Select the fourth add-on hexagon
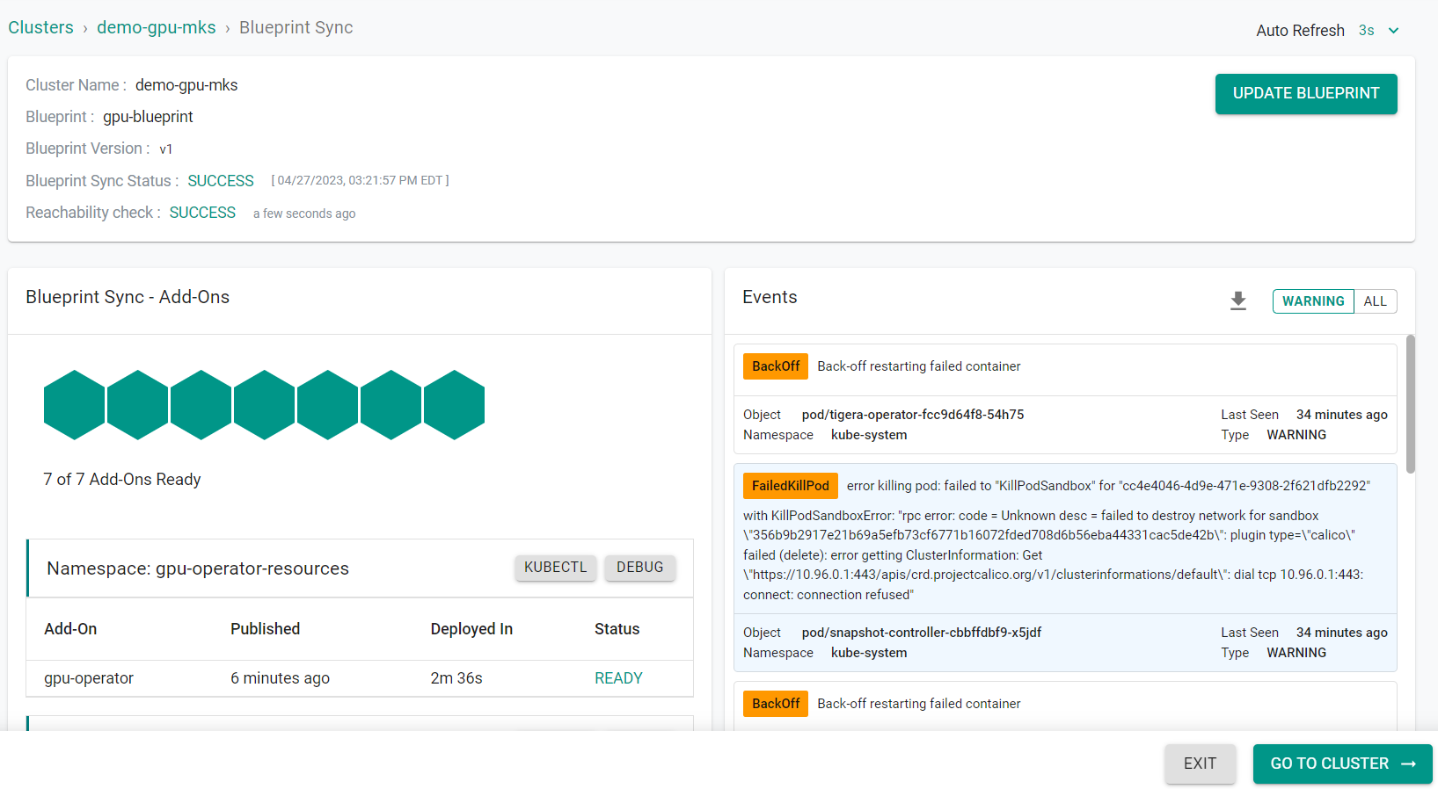 [x=265, y=405]
